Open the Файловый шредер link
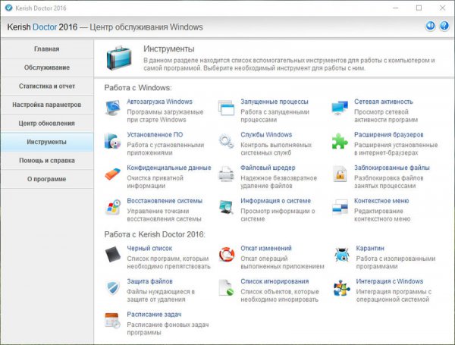Image resolution: width=455 pixels, height=345 pixels. click(x=268, y=168)
